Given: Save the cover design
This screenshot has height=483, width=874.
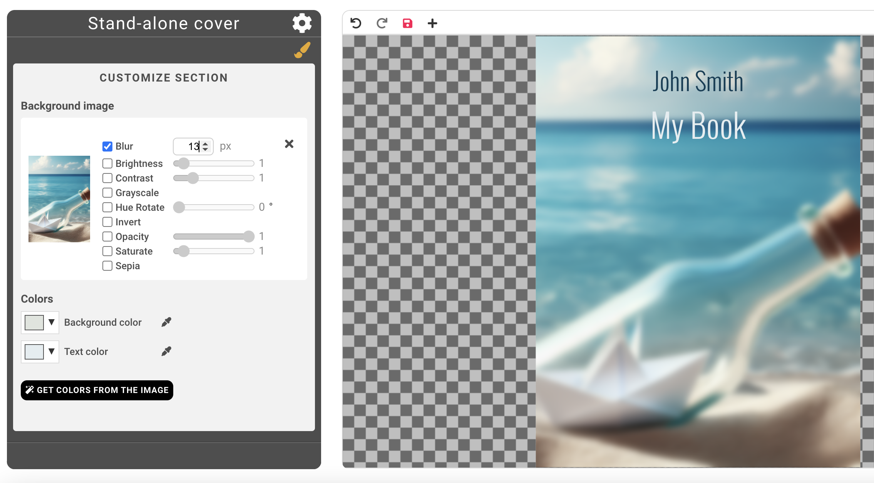Looking at the screenshot, I should [x=407, y=23].
